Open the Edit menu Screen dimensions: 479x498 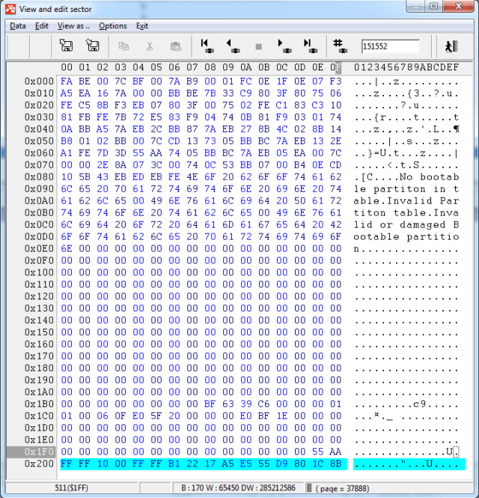pos(42,25)
